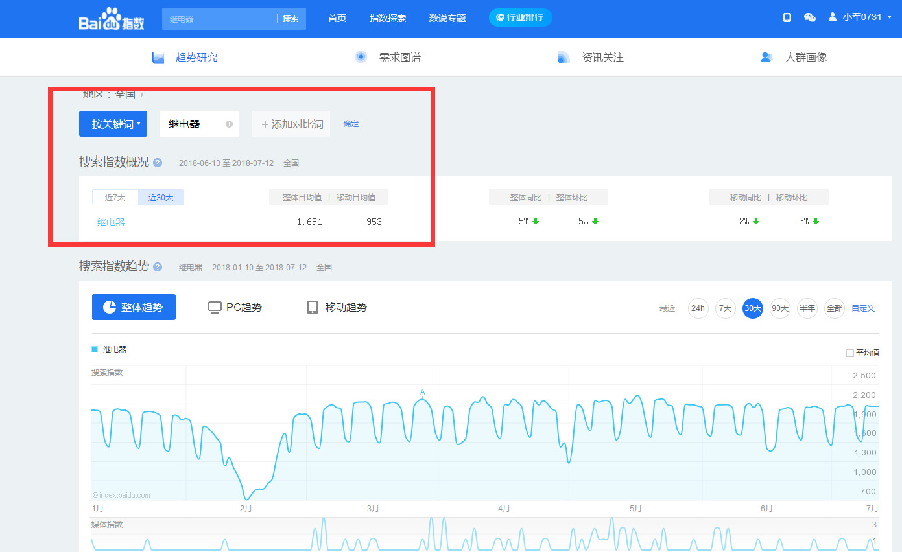Click the 趋势研究 chart icon
This screenshot has height=552, width=902.
[x=158, y=58]
